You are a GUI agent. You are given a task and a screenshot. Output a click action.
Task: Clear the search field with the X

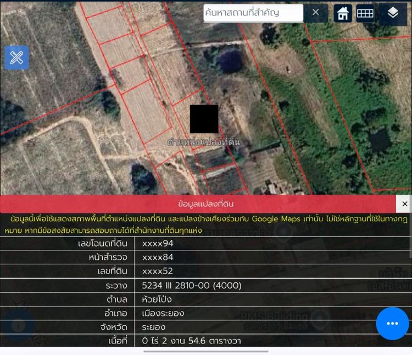pos(315,12)
